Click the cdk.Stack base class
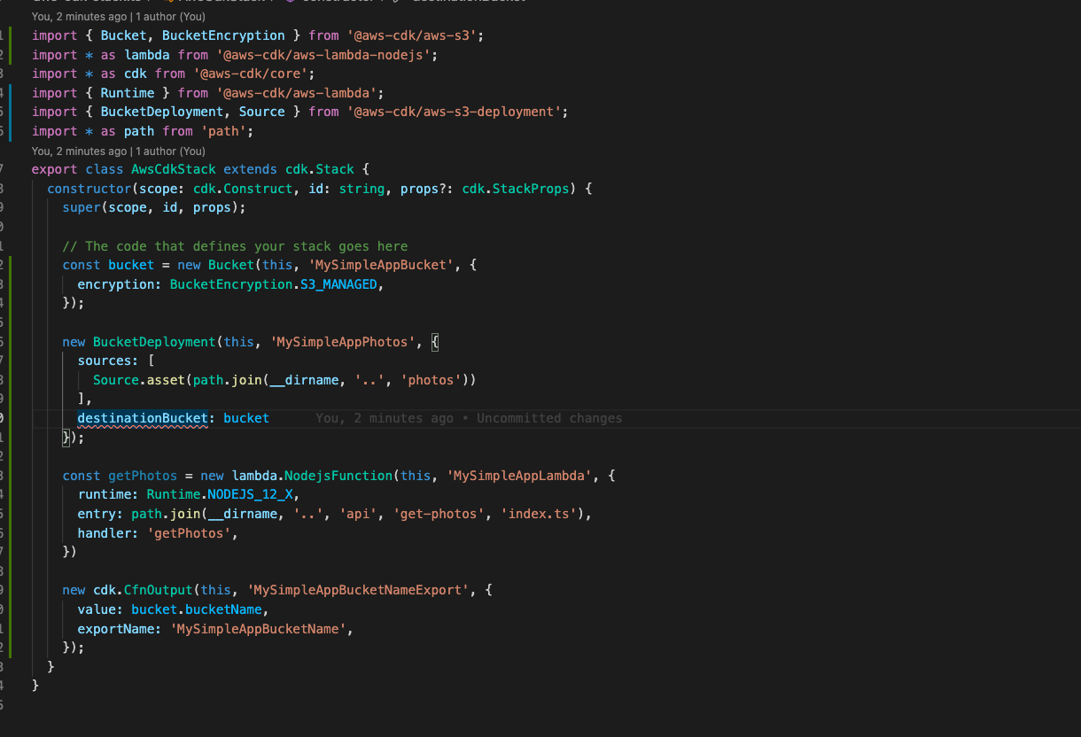1081x737 pixels. 319,169
